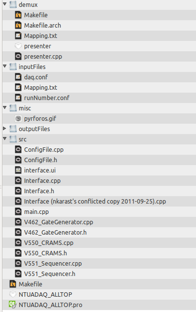
Task: Click the inputFiles folder icon
Action: tap(13, 67)
